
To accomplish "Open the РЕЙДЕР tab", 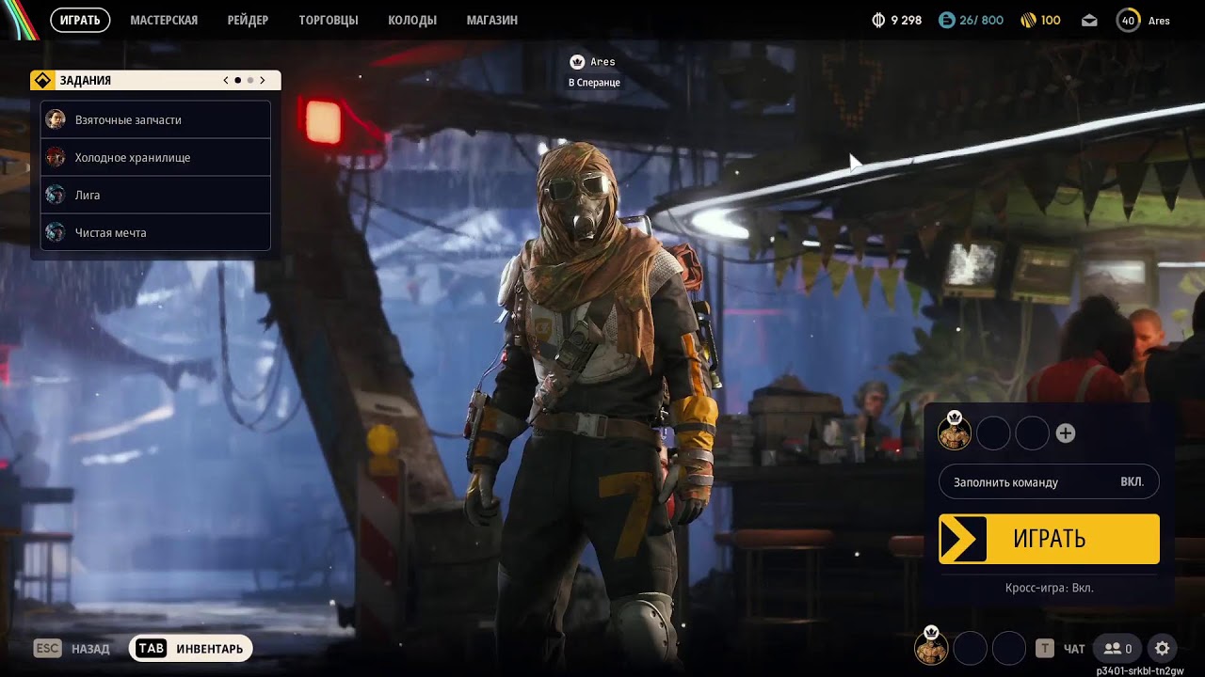I will (x=248, y=20).
